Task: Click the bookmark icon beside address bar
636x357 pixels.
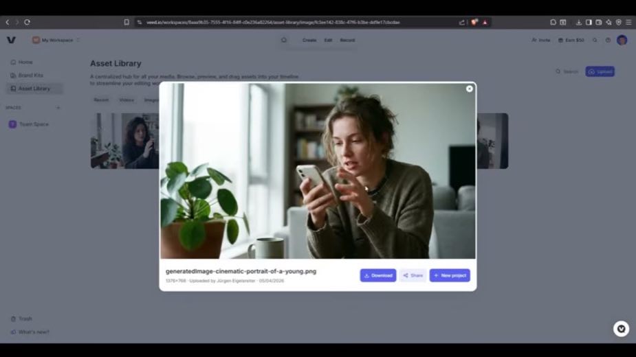Action: [x=127, y=22]
